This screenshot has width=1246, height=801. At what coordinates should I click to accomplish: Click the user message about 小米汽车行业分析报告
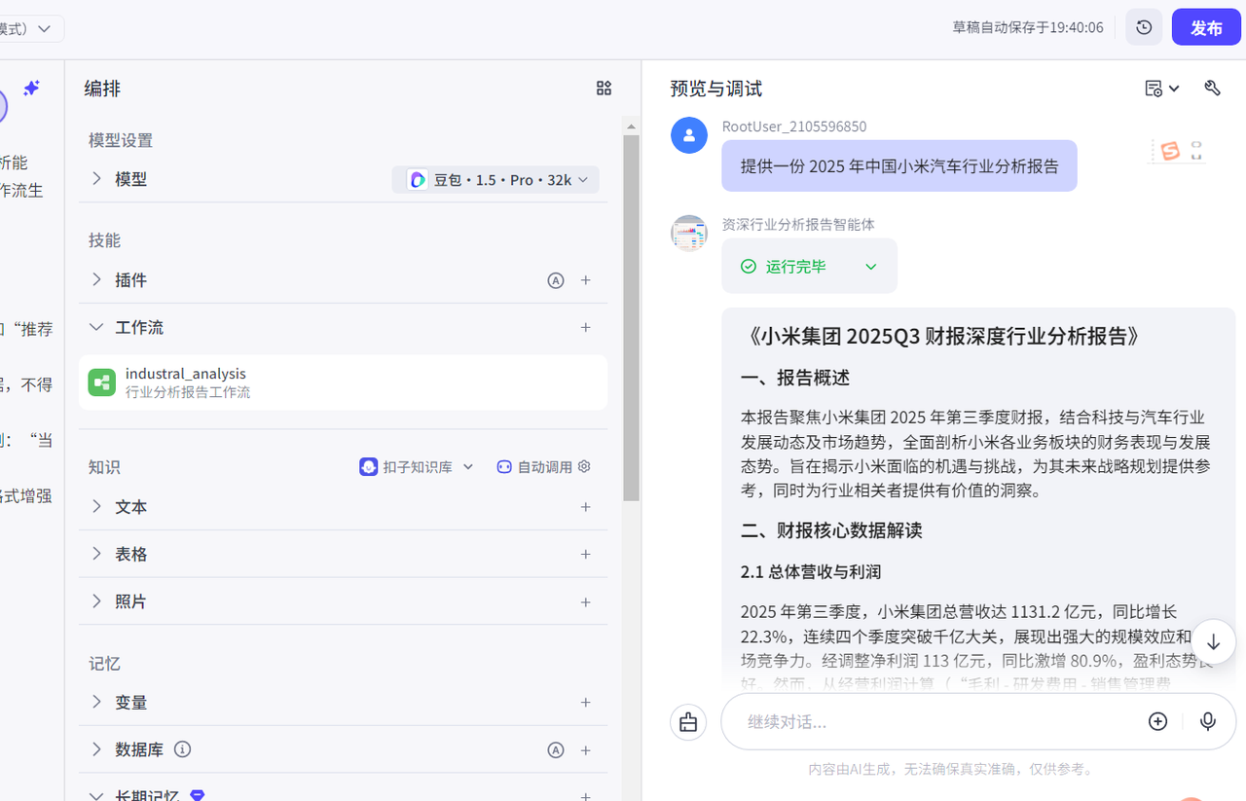[899, 165]
